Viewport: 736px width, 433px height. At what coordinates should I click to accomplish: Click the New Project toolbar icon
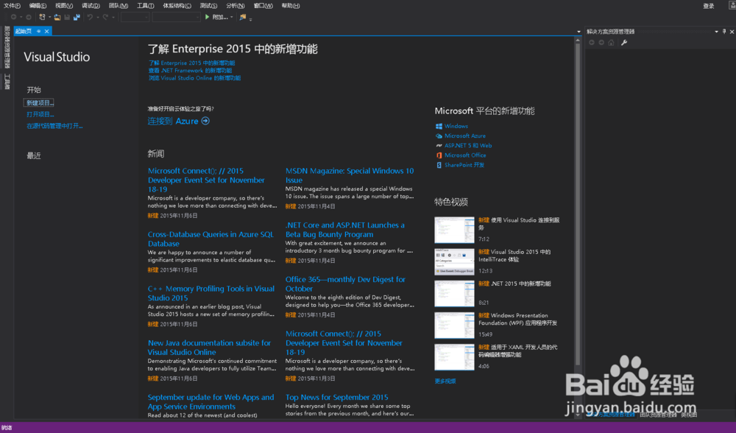coord(42,17)
